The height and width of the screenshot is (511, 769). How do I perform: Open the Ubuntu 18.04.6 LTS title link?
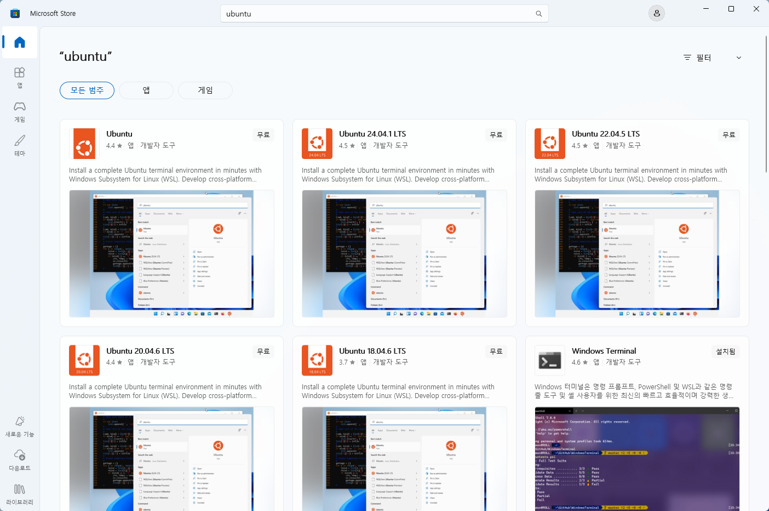point(372,351)
